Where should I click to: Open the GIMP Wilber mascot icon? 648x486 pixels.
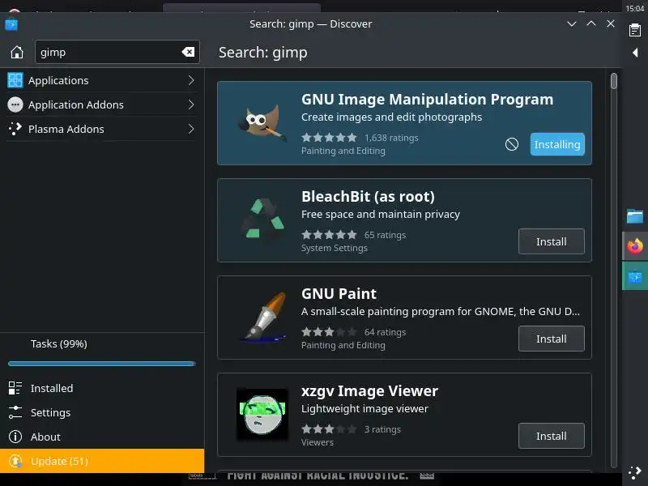(262, 123)
